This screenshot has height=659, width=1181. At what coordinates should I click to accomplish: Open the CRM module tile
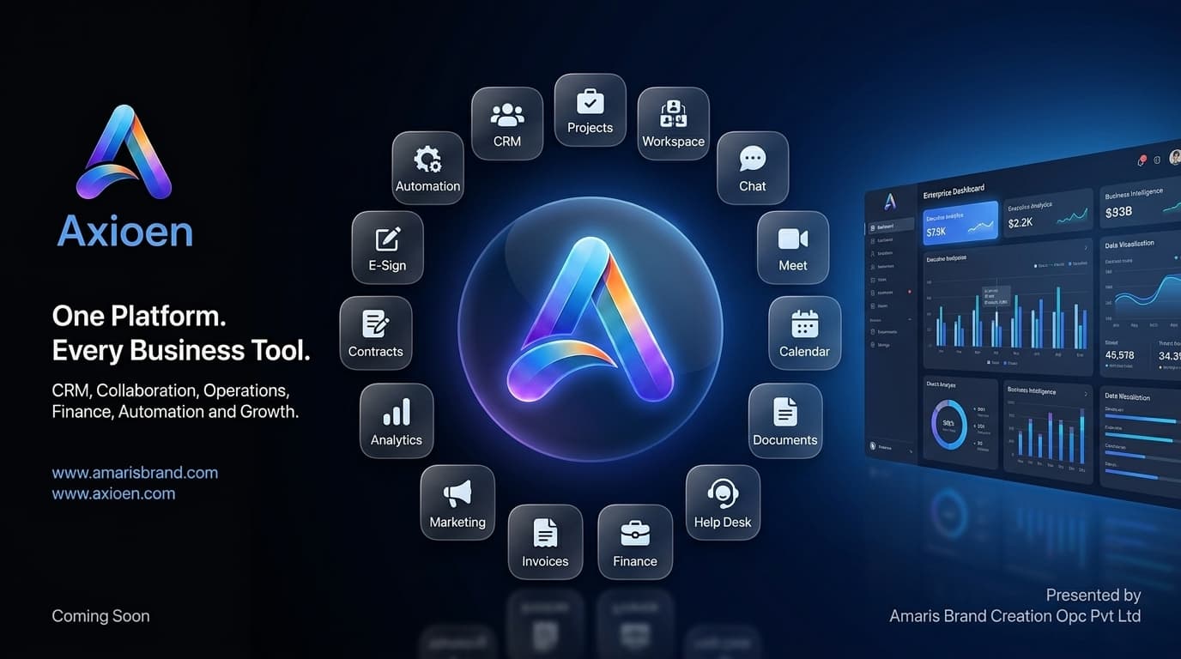click(x=507, y=124)
